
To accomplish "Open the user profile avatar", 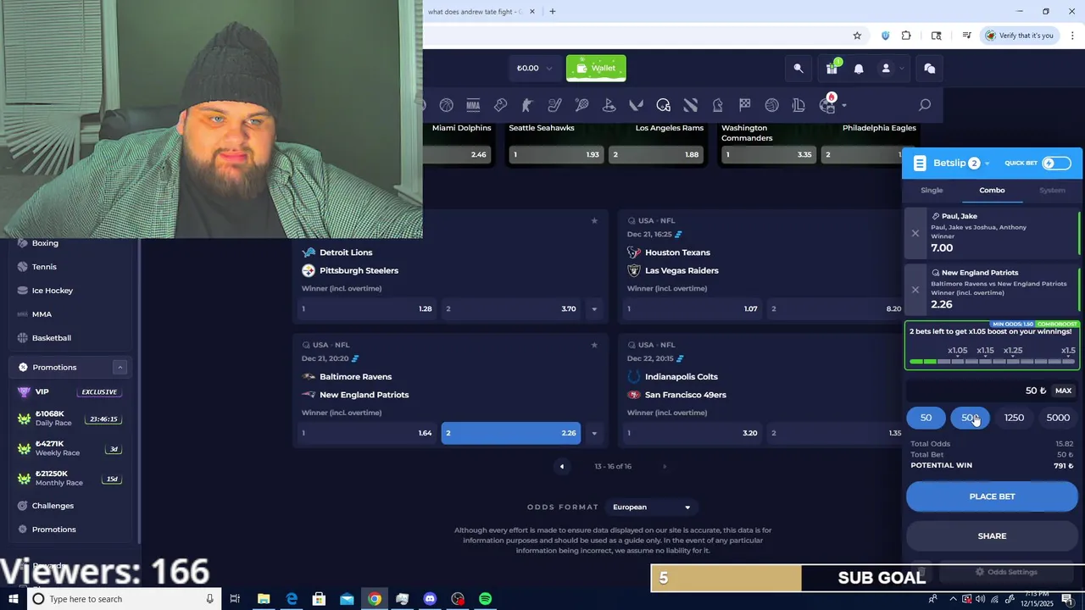I will coord(886,69).
